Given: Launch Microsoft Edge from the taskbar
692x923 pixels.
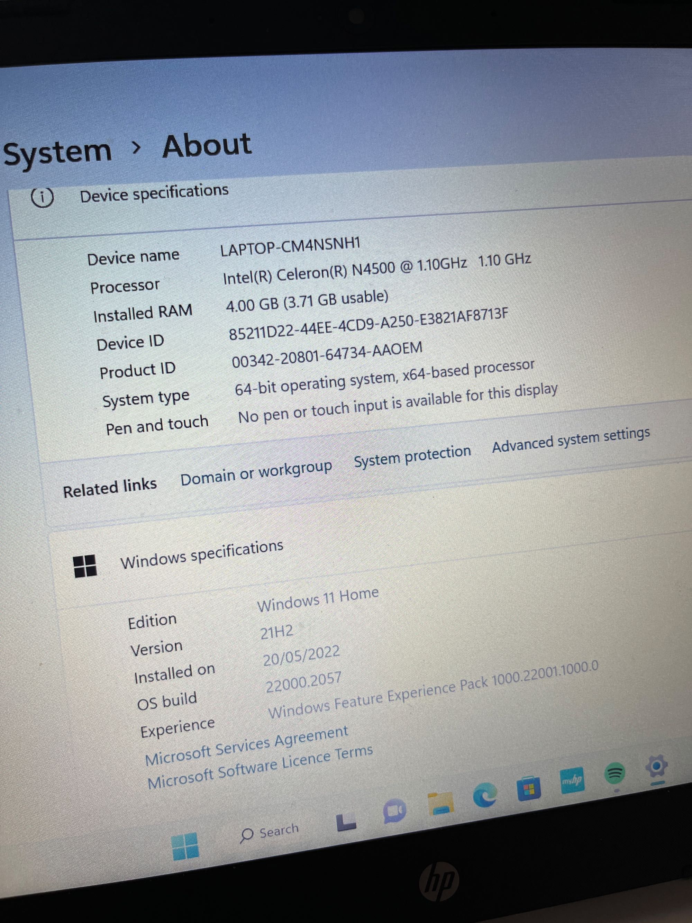Looking at the screenshot, I should [x=485, y=795].
